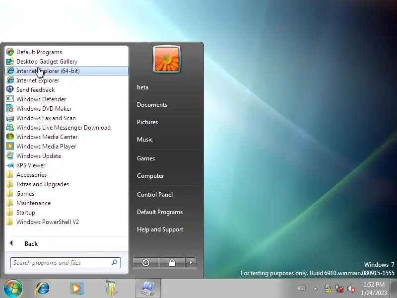Expand the Startup folder
Viewport: 397px width, 298px height.
(66, 213)
